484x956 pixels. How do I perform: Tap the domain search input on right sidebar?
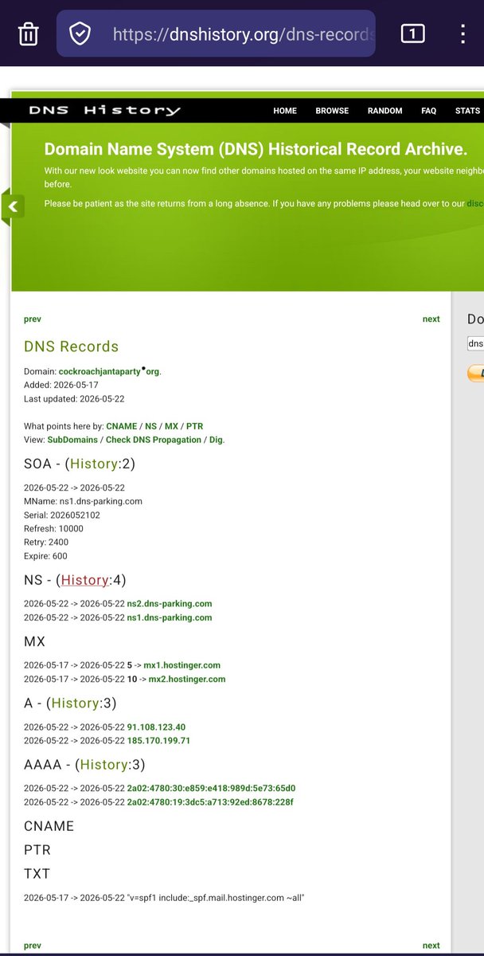(x=475, y=344)
